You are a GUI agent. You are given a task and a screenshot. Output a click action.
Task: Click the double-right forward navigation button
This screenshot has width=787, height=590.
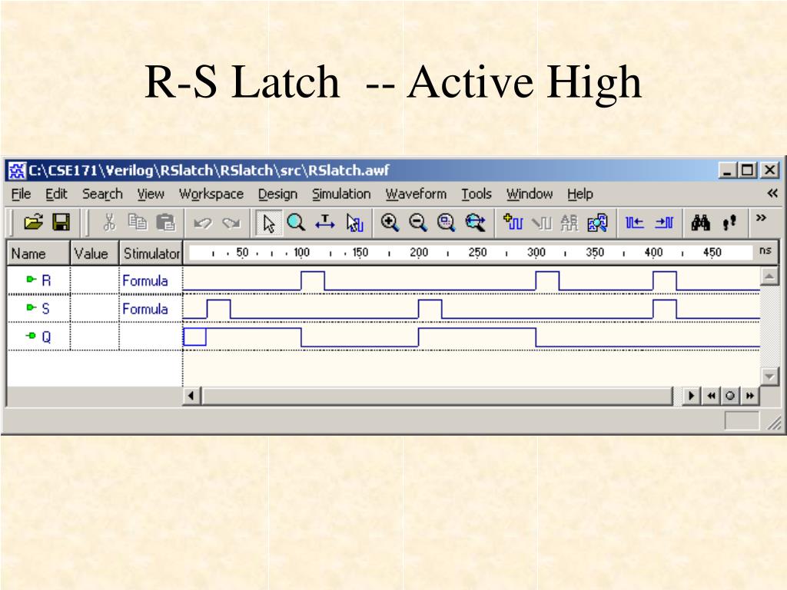(749, 396)
